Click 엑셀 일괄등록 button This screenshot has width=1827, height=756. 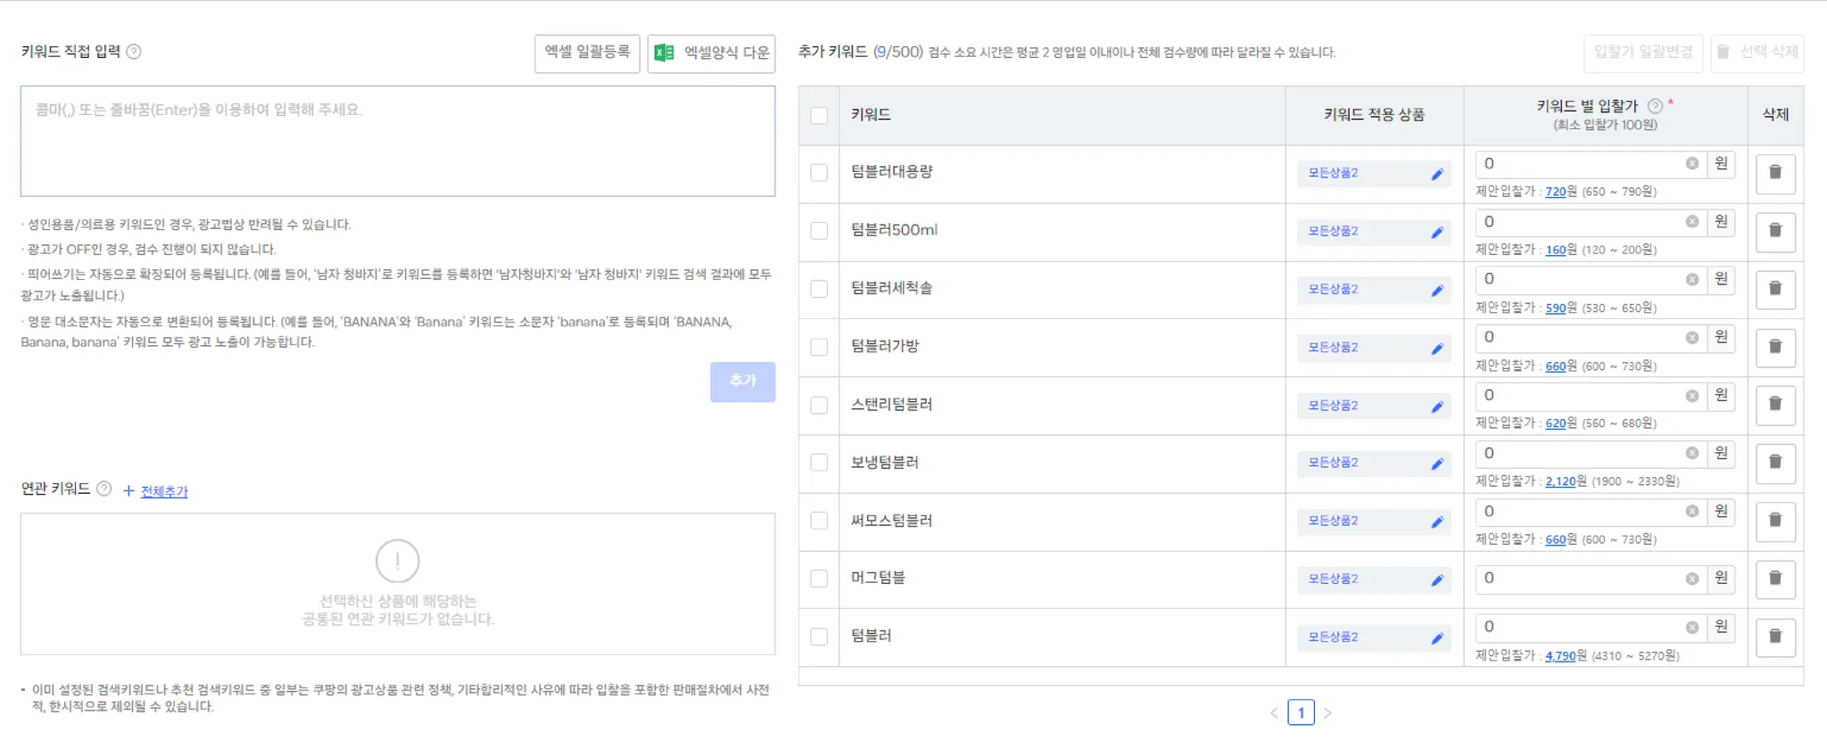[x=587, y=53]
